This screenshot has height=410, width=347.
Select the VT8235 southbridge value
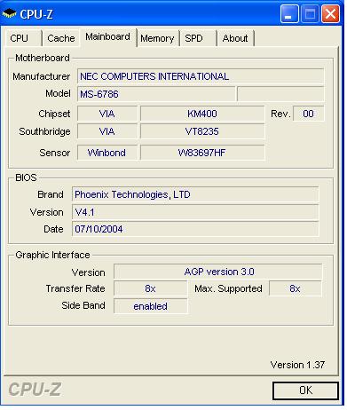coord(202,131)
